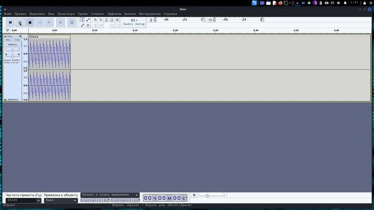The height and width of the screenshot is (210, 374).
Task: Collapse the klava track
Action: tap(5, 100)
